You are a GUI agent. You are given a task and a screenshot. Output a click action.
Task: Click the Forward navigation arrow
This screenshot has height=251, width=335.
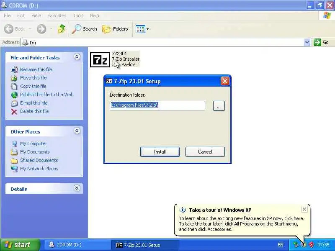point(41,29)
